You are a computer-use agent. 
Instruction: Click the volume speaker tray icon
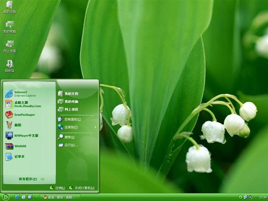point(250,197)
